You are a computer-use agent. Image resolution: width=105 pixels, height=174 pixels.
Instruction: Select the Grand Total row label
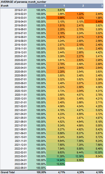[14, 172]
